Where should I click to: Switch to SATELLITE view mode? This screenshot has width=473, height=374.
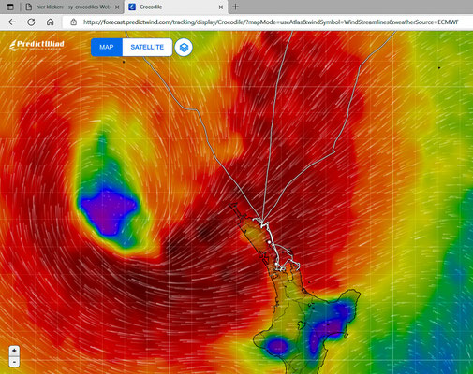(147, 48)
